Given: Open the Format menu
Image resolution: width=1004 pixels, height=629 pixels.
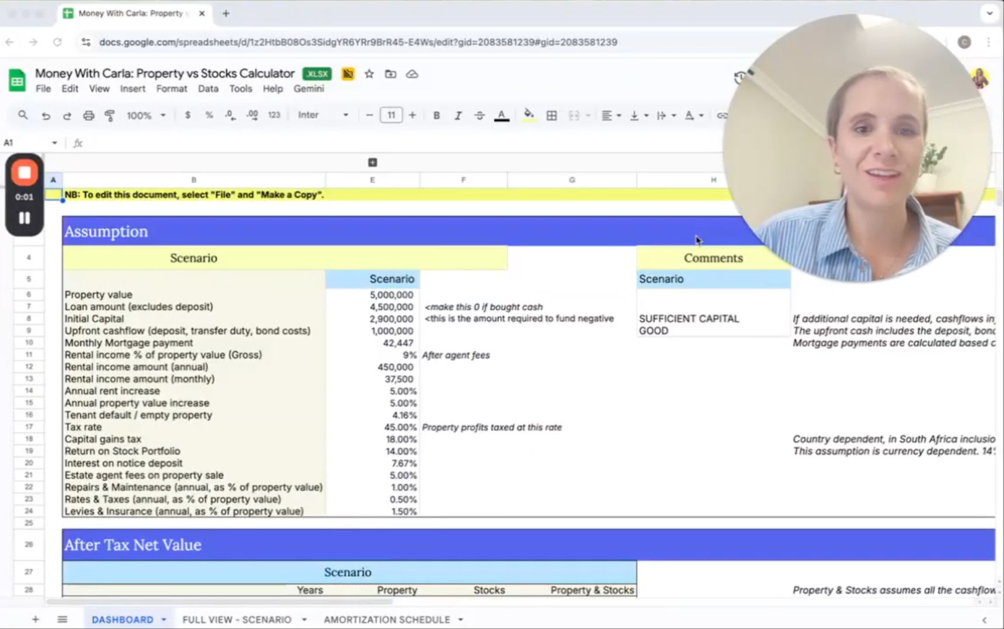Looking at the screenshot, I should click(172, 89).
